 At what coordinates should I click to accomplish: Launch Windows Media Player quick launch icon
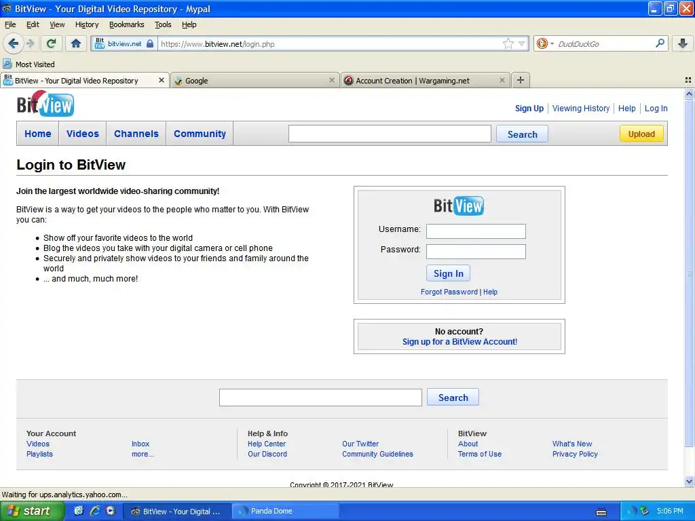[x=111, y=511]
